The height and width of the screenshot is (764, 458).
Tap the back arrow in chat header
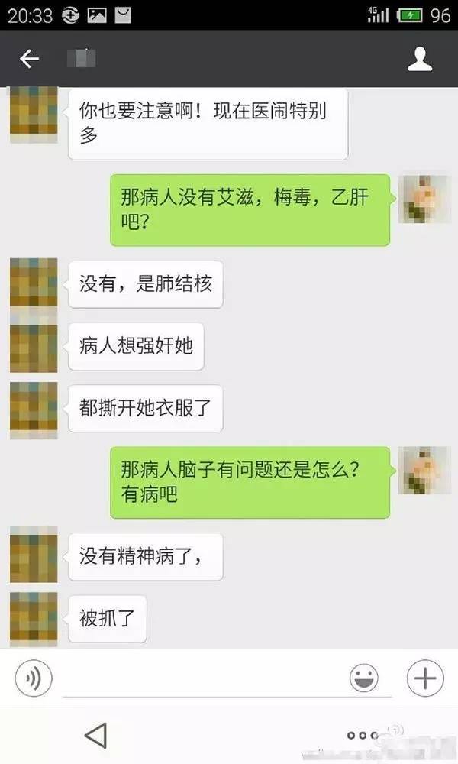tap(29, 59)
